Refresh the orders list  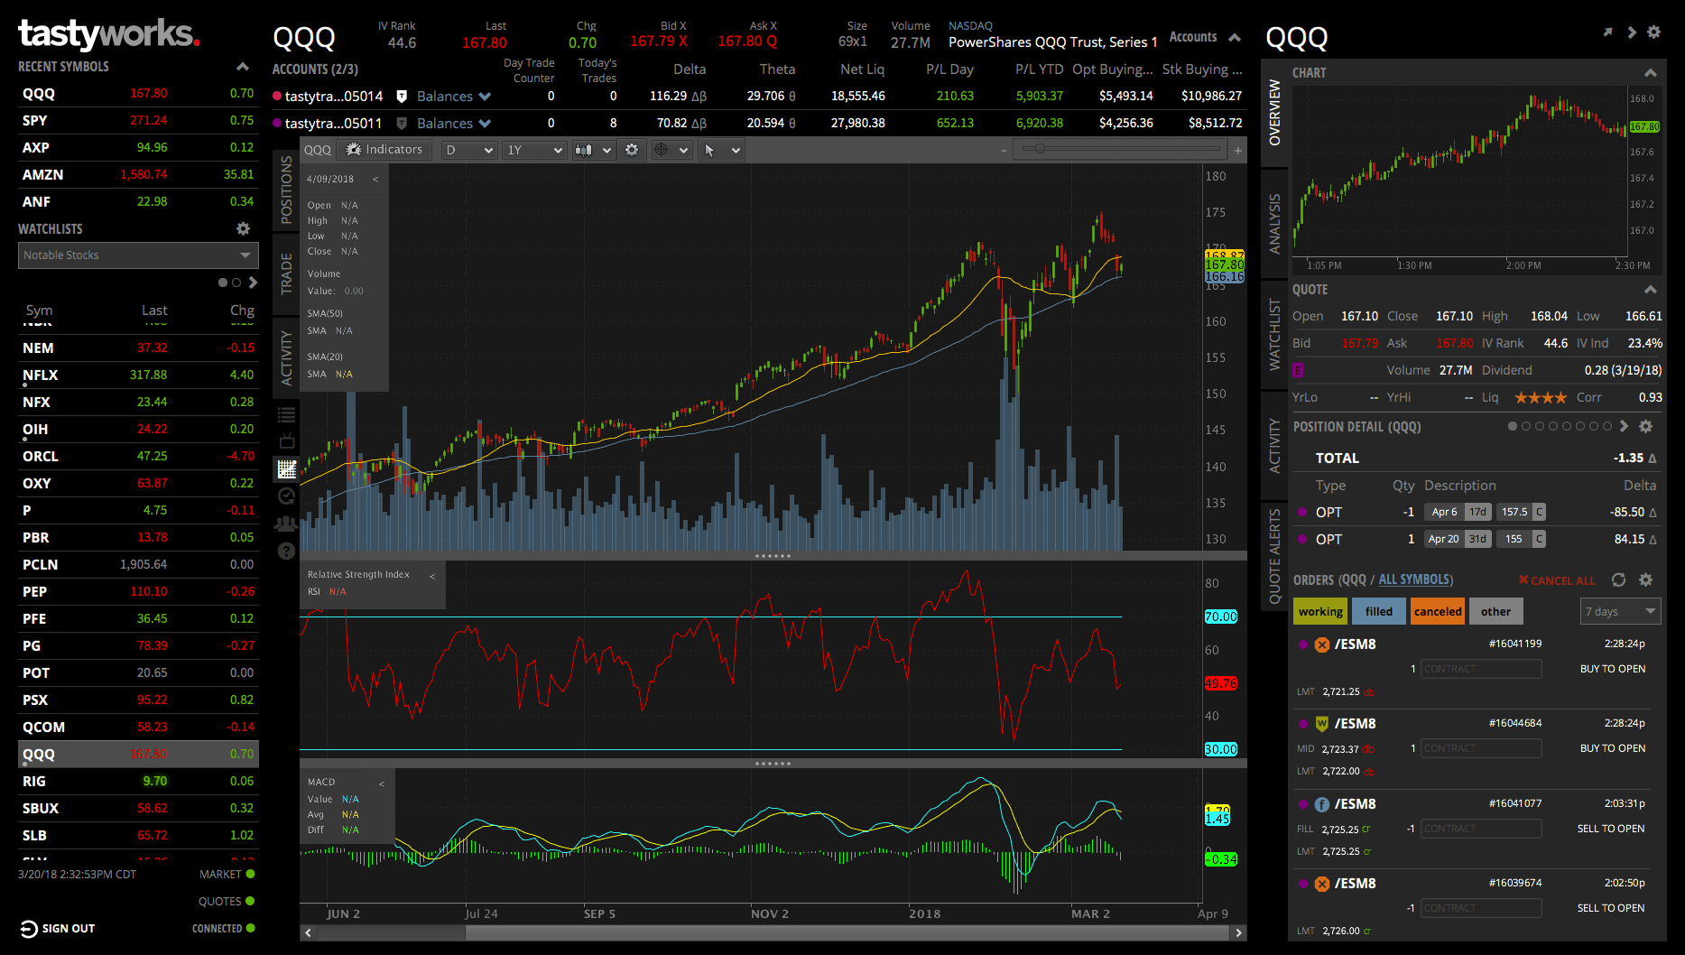pos(1619,579)
